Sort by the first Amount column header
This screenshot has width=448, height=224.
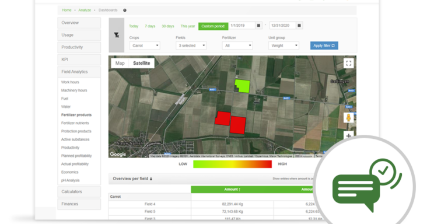232,190
